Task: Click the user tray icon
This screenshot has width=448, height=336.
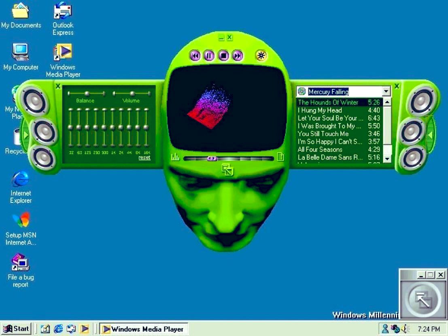Action: click(x=385, y=329)
